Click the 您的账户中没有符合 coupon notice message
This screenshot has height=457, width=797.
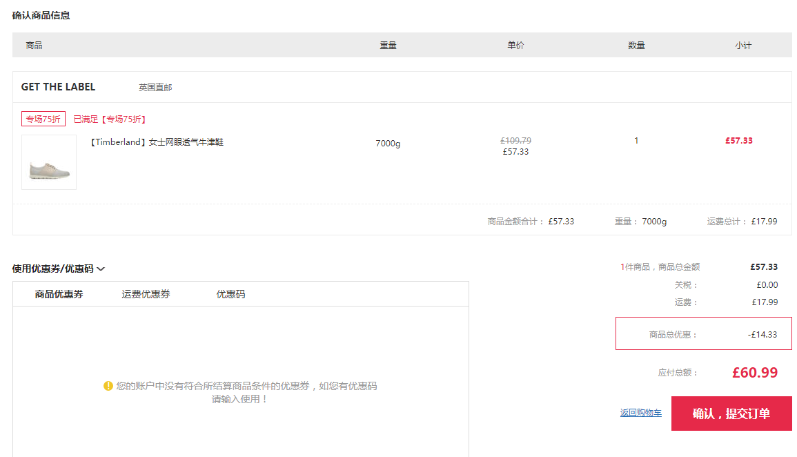(x=246, y=392)
